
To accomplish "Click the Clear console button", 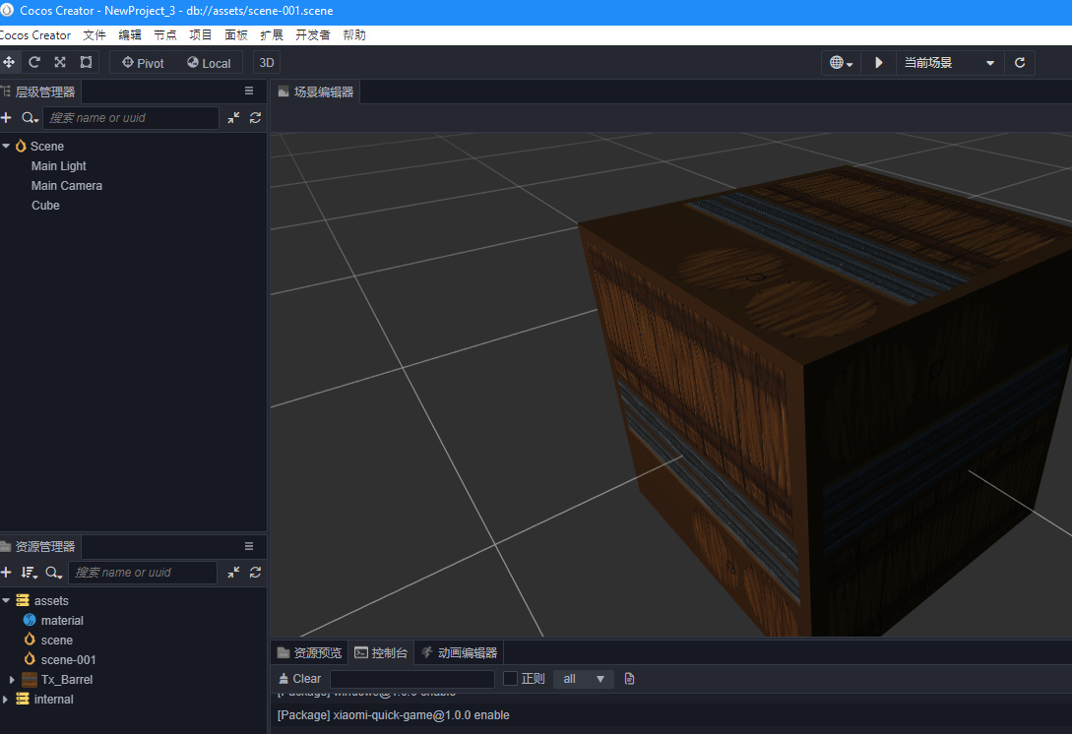I will click(x=299, y=679).
